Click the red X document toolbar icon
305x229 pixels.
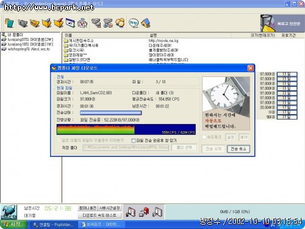82,23
